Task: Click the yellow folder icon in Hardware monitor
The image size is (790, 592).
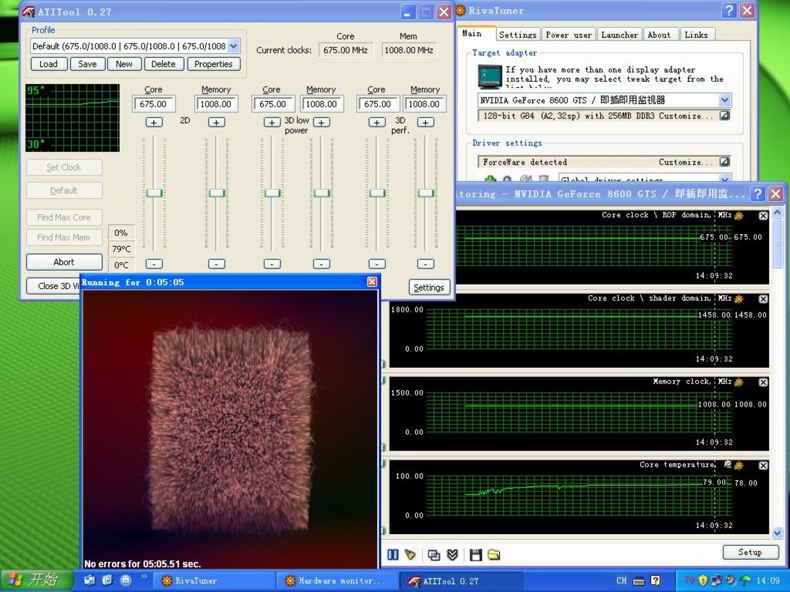Action: 494,555
